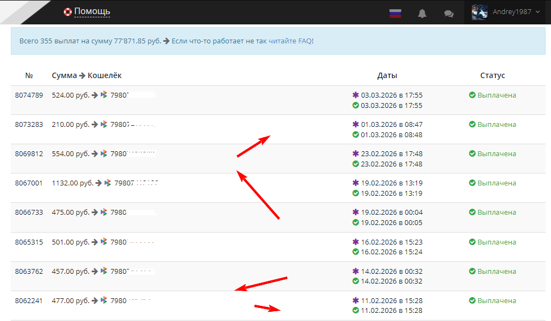Click green check icon beside 16.02.2026 в 15:24

[x=356, y=252]
